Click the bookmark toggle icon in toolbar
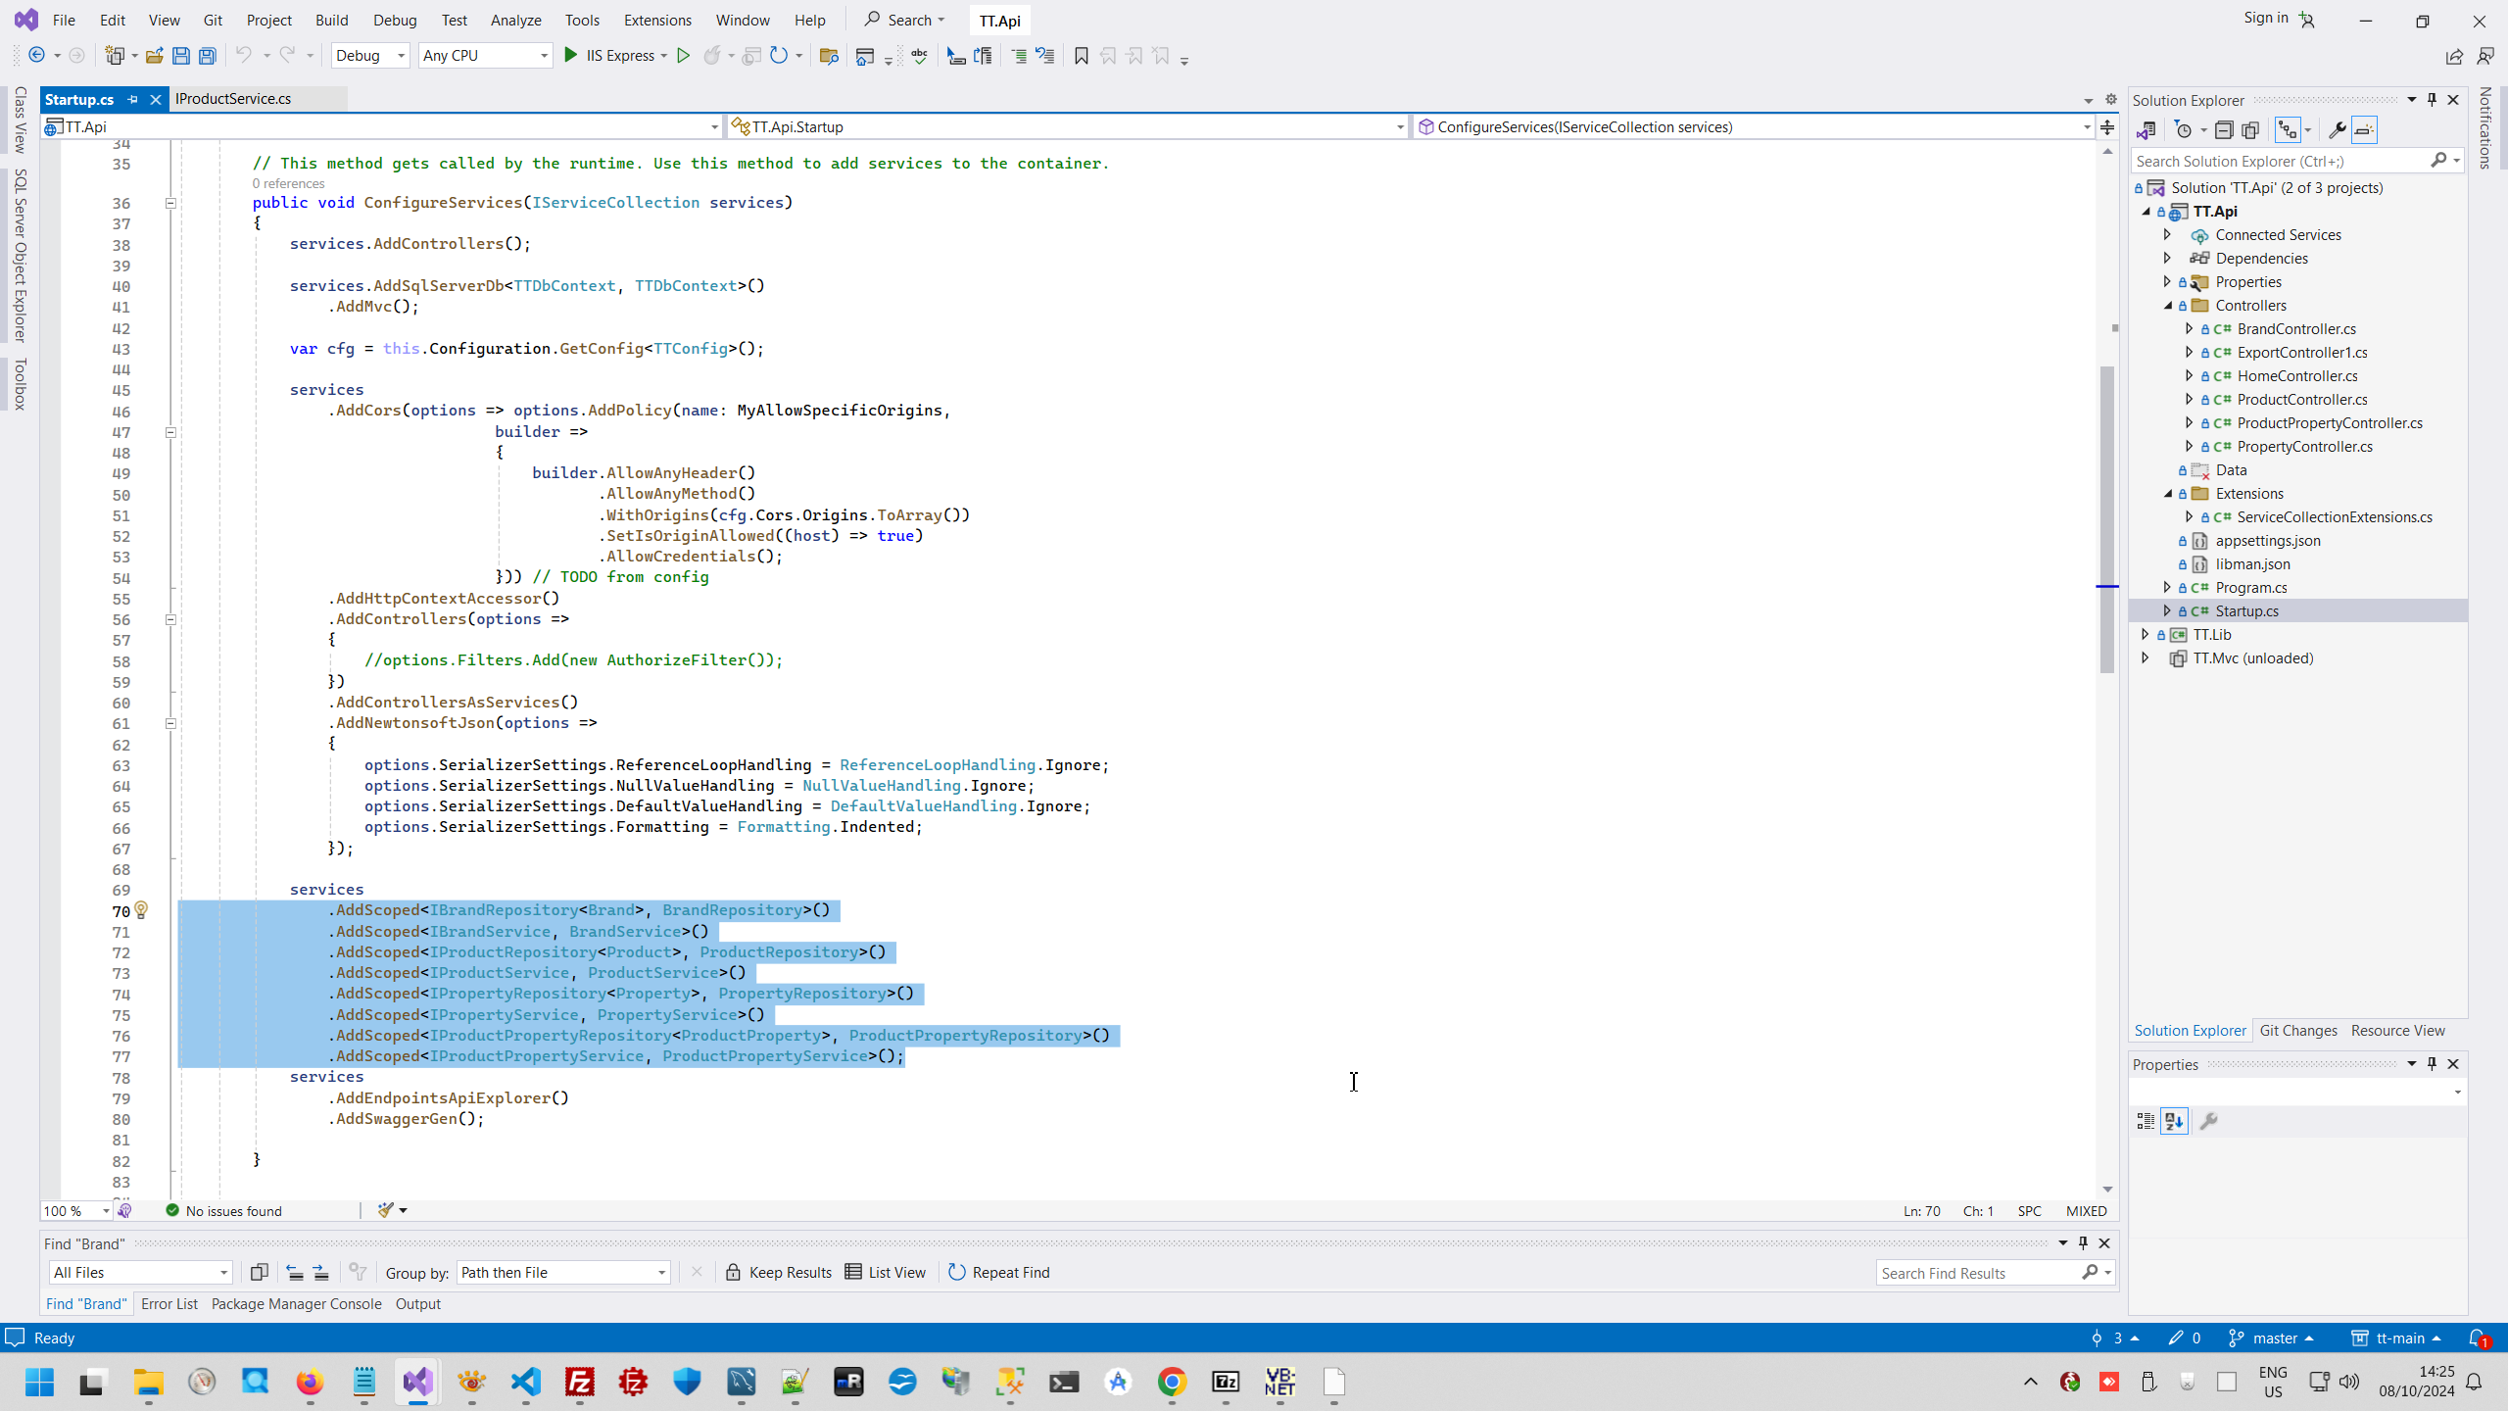Screen dimensions: 2508x1411 [x=1081, y=56]
